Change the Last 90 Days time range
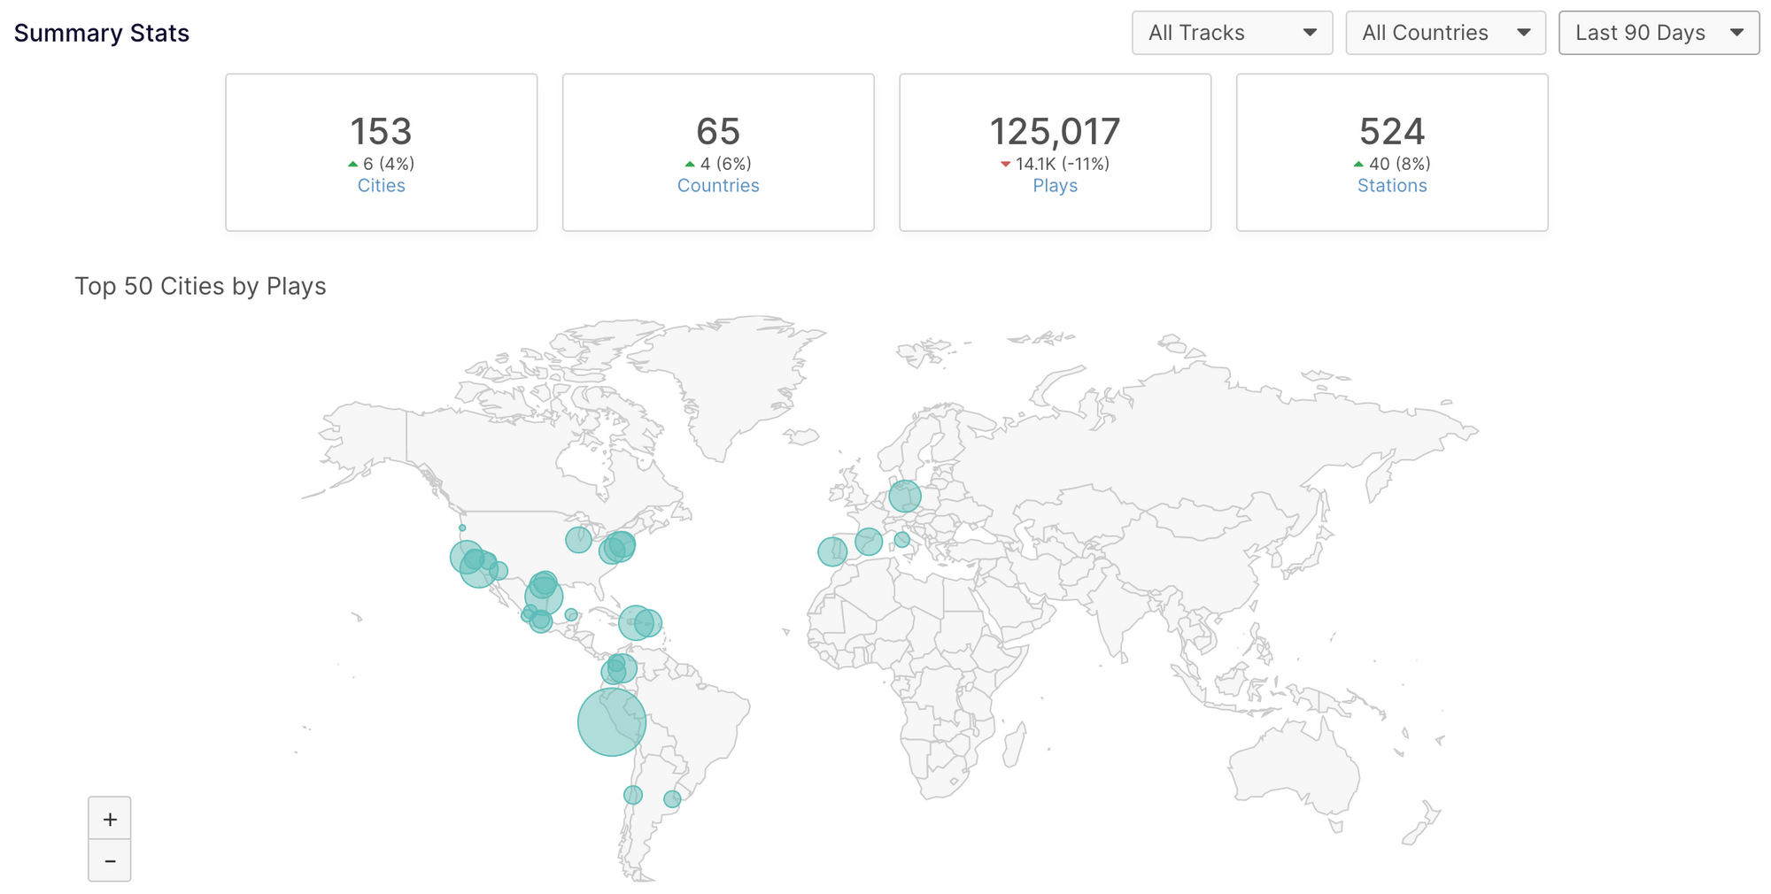 [x=1659, y=33]
